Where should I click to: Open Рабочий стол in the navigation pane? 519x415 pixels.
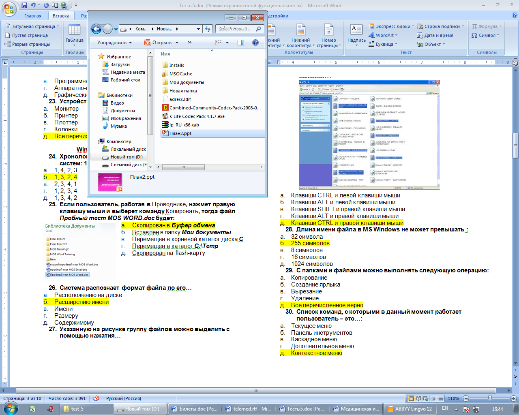pyautogui.click(x=125, y=80)
